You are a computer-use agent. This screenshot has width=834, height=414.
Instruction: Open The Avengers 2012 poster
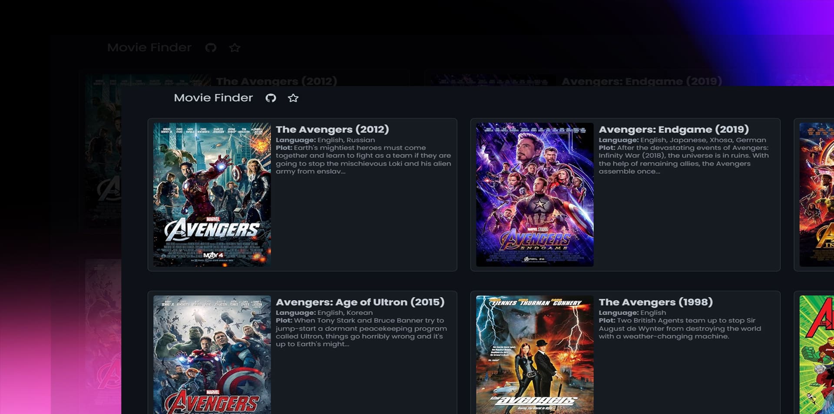pyautogui.click(x=212, y=194)
